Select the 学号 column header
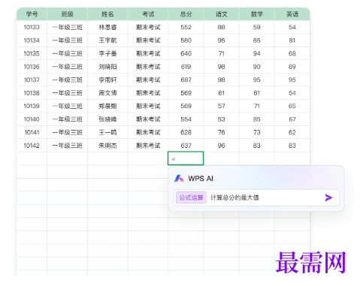This screenshot has height=286, width=360. click(32, 14)
